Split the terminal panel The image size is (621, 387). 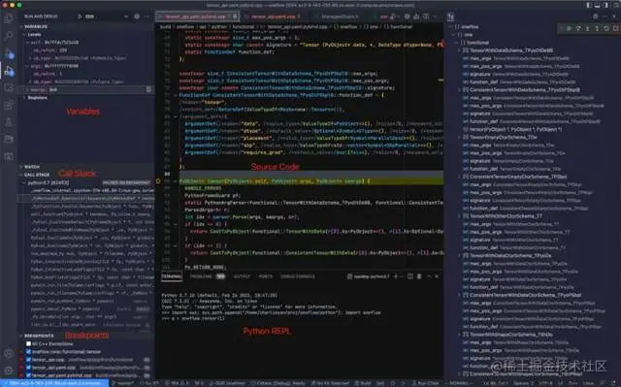click(x=409, y=276)
